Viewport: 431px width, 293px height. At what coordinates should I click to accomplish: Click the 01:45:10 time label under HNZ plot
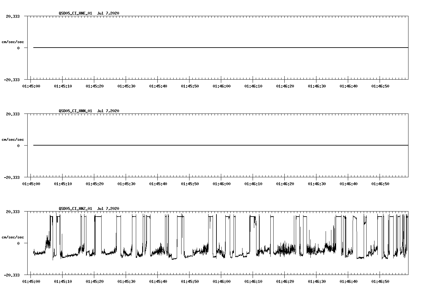[63, 281]
